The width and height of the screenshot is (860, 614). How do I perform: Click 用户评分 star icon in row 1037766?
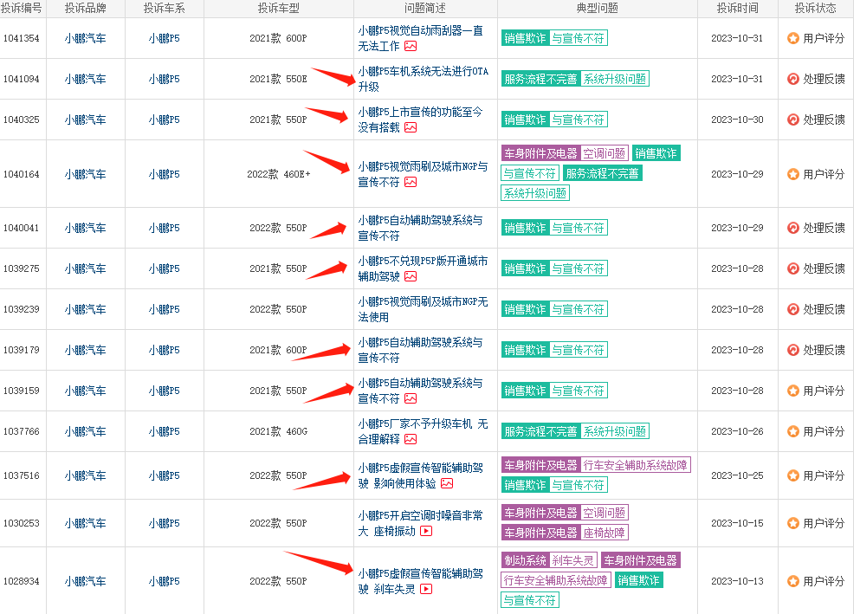click(x=792, y=431)
